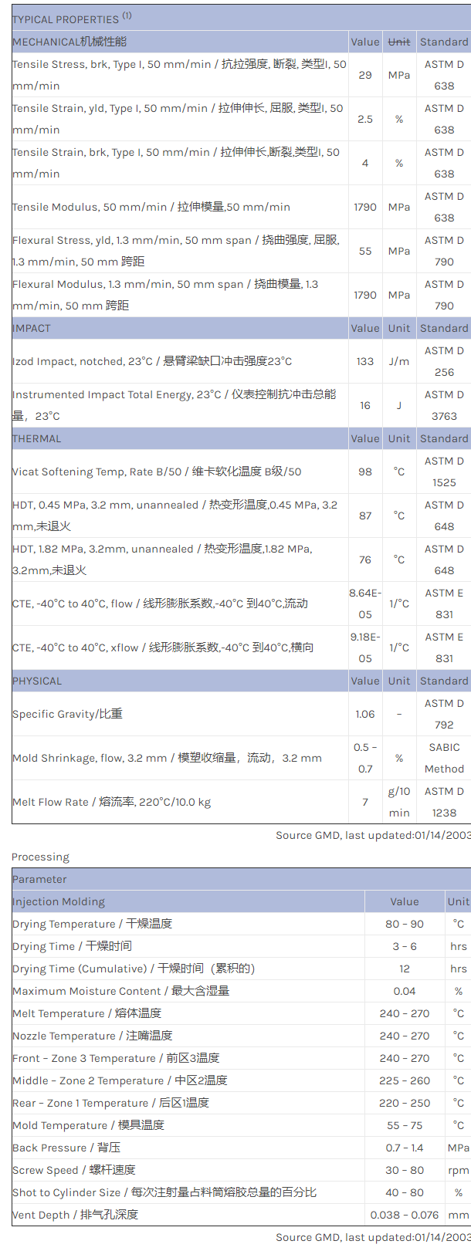Select the Injection Molding header cell
This screenshot has height=1251, width=471.
tap(59, 901)
